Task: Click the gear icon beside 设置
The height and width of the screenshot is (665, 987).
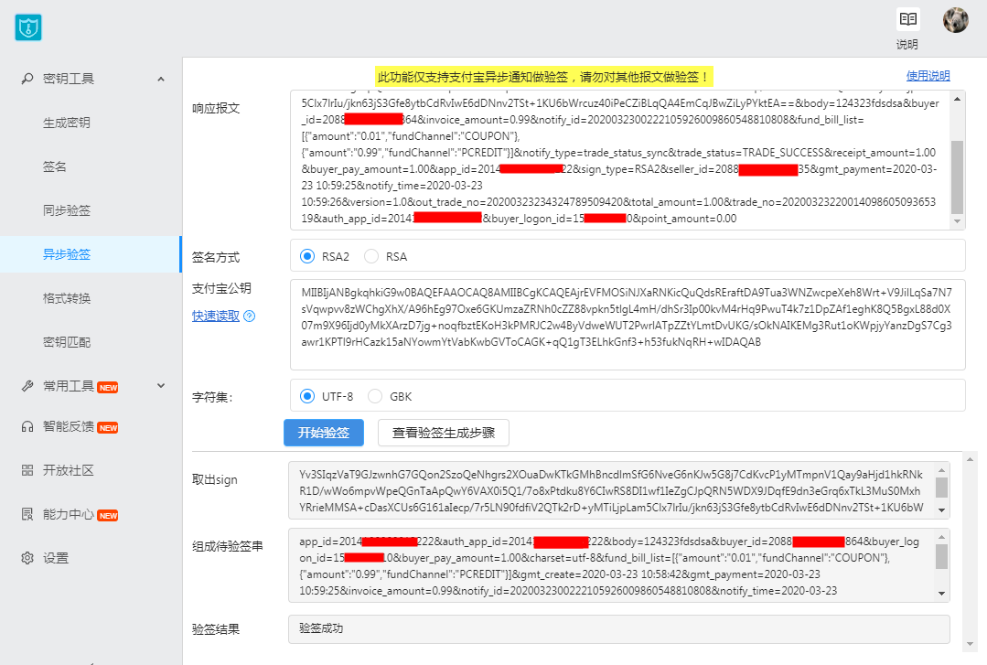Action: (x=27, y=558)
